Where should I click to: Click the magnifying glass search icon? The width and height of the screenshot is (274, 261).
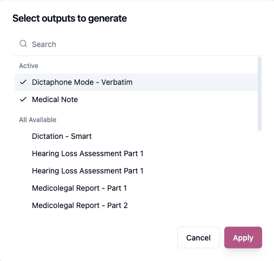pyautogui.click(x=23, y=44)
